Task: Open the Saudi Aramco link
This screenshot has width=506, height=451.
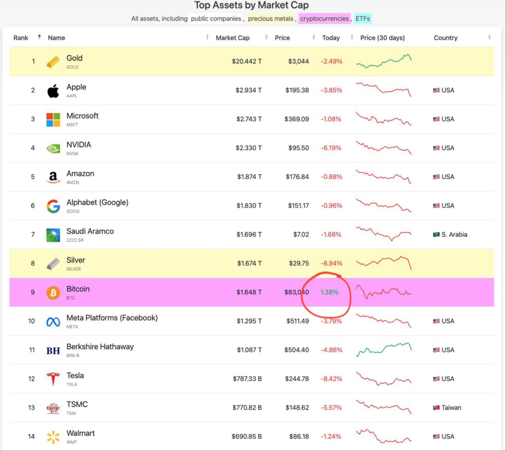Action: tap(90, 231)
